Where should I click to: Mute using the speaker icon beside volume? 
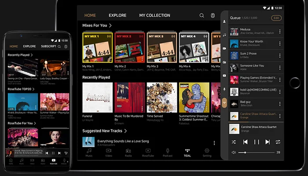point(234,153)
